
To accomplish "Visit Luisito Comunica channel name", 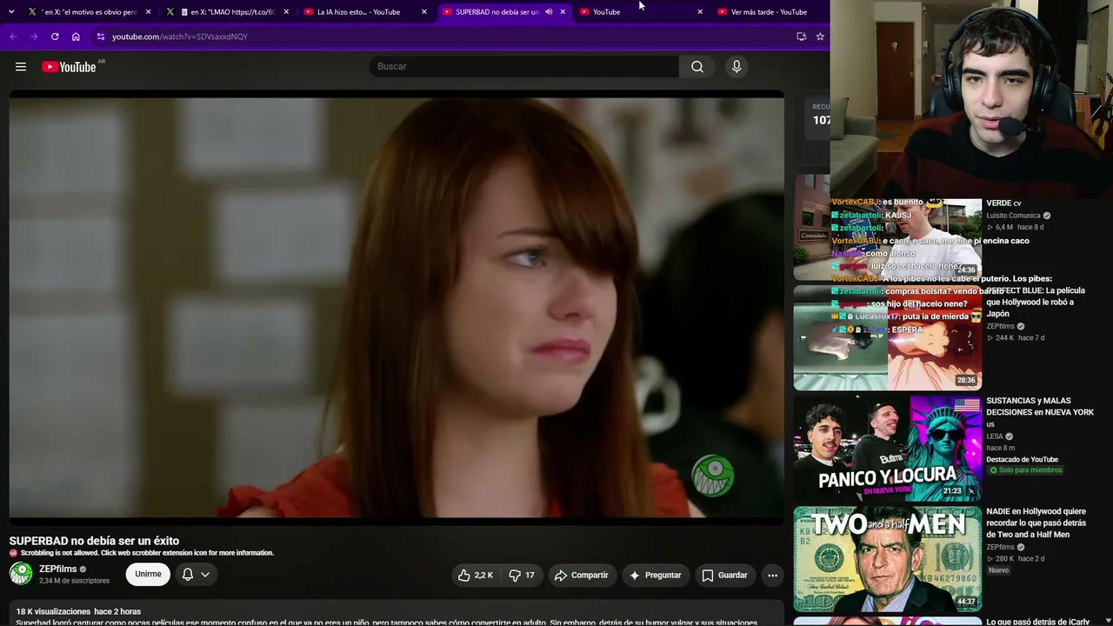I will pyautogui.click(x=1013, y=216).
